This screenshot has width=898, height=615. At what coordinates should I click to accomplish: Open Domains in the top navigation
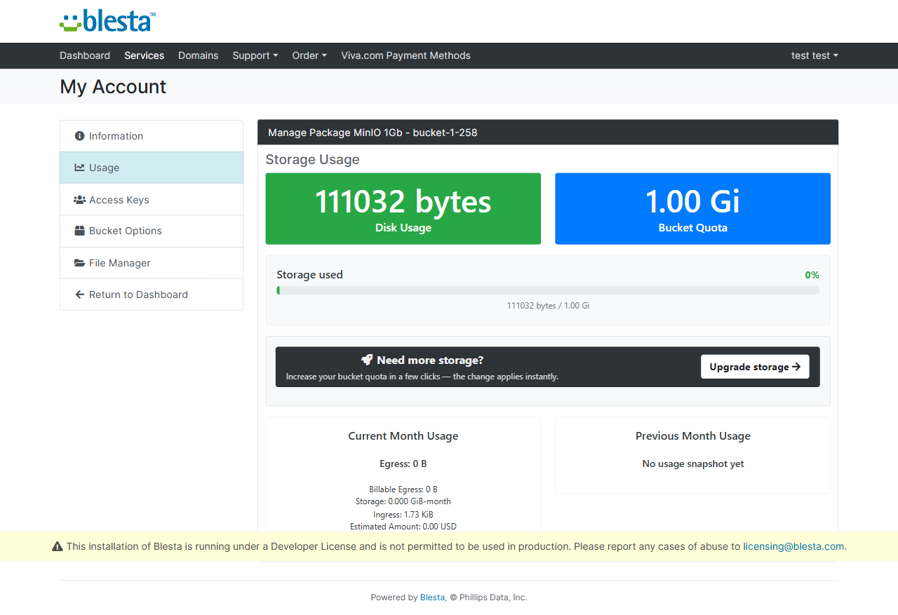198,55
